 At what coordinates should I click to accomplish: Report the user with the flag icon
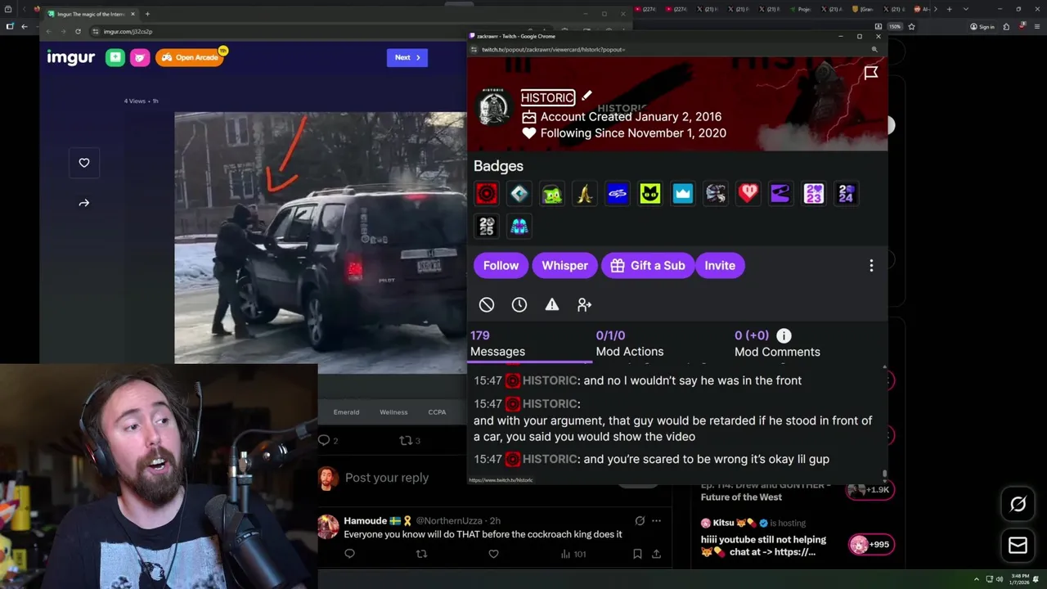pyautogui.click(x=871, y=73)
